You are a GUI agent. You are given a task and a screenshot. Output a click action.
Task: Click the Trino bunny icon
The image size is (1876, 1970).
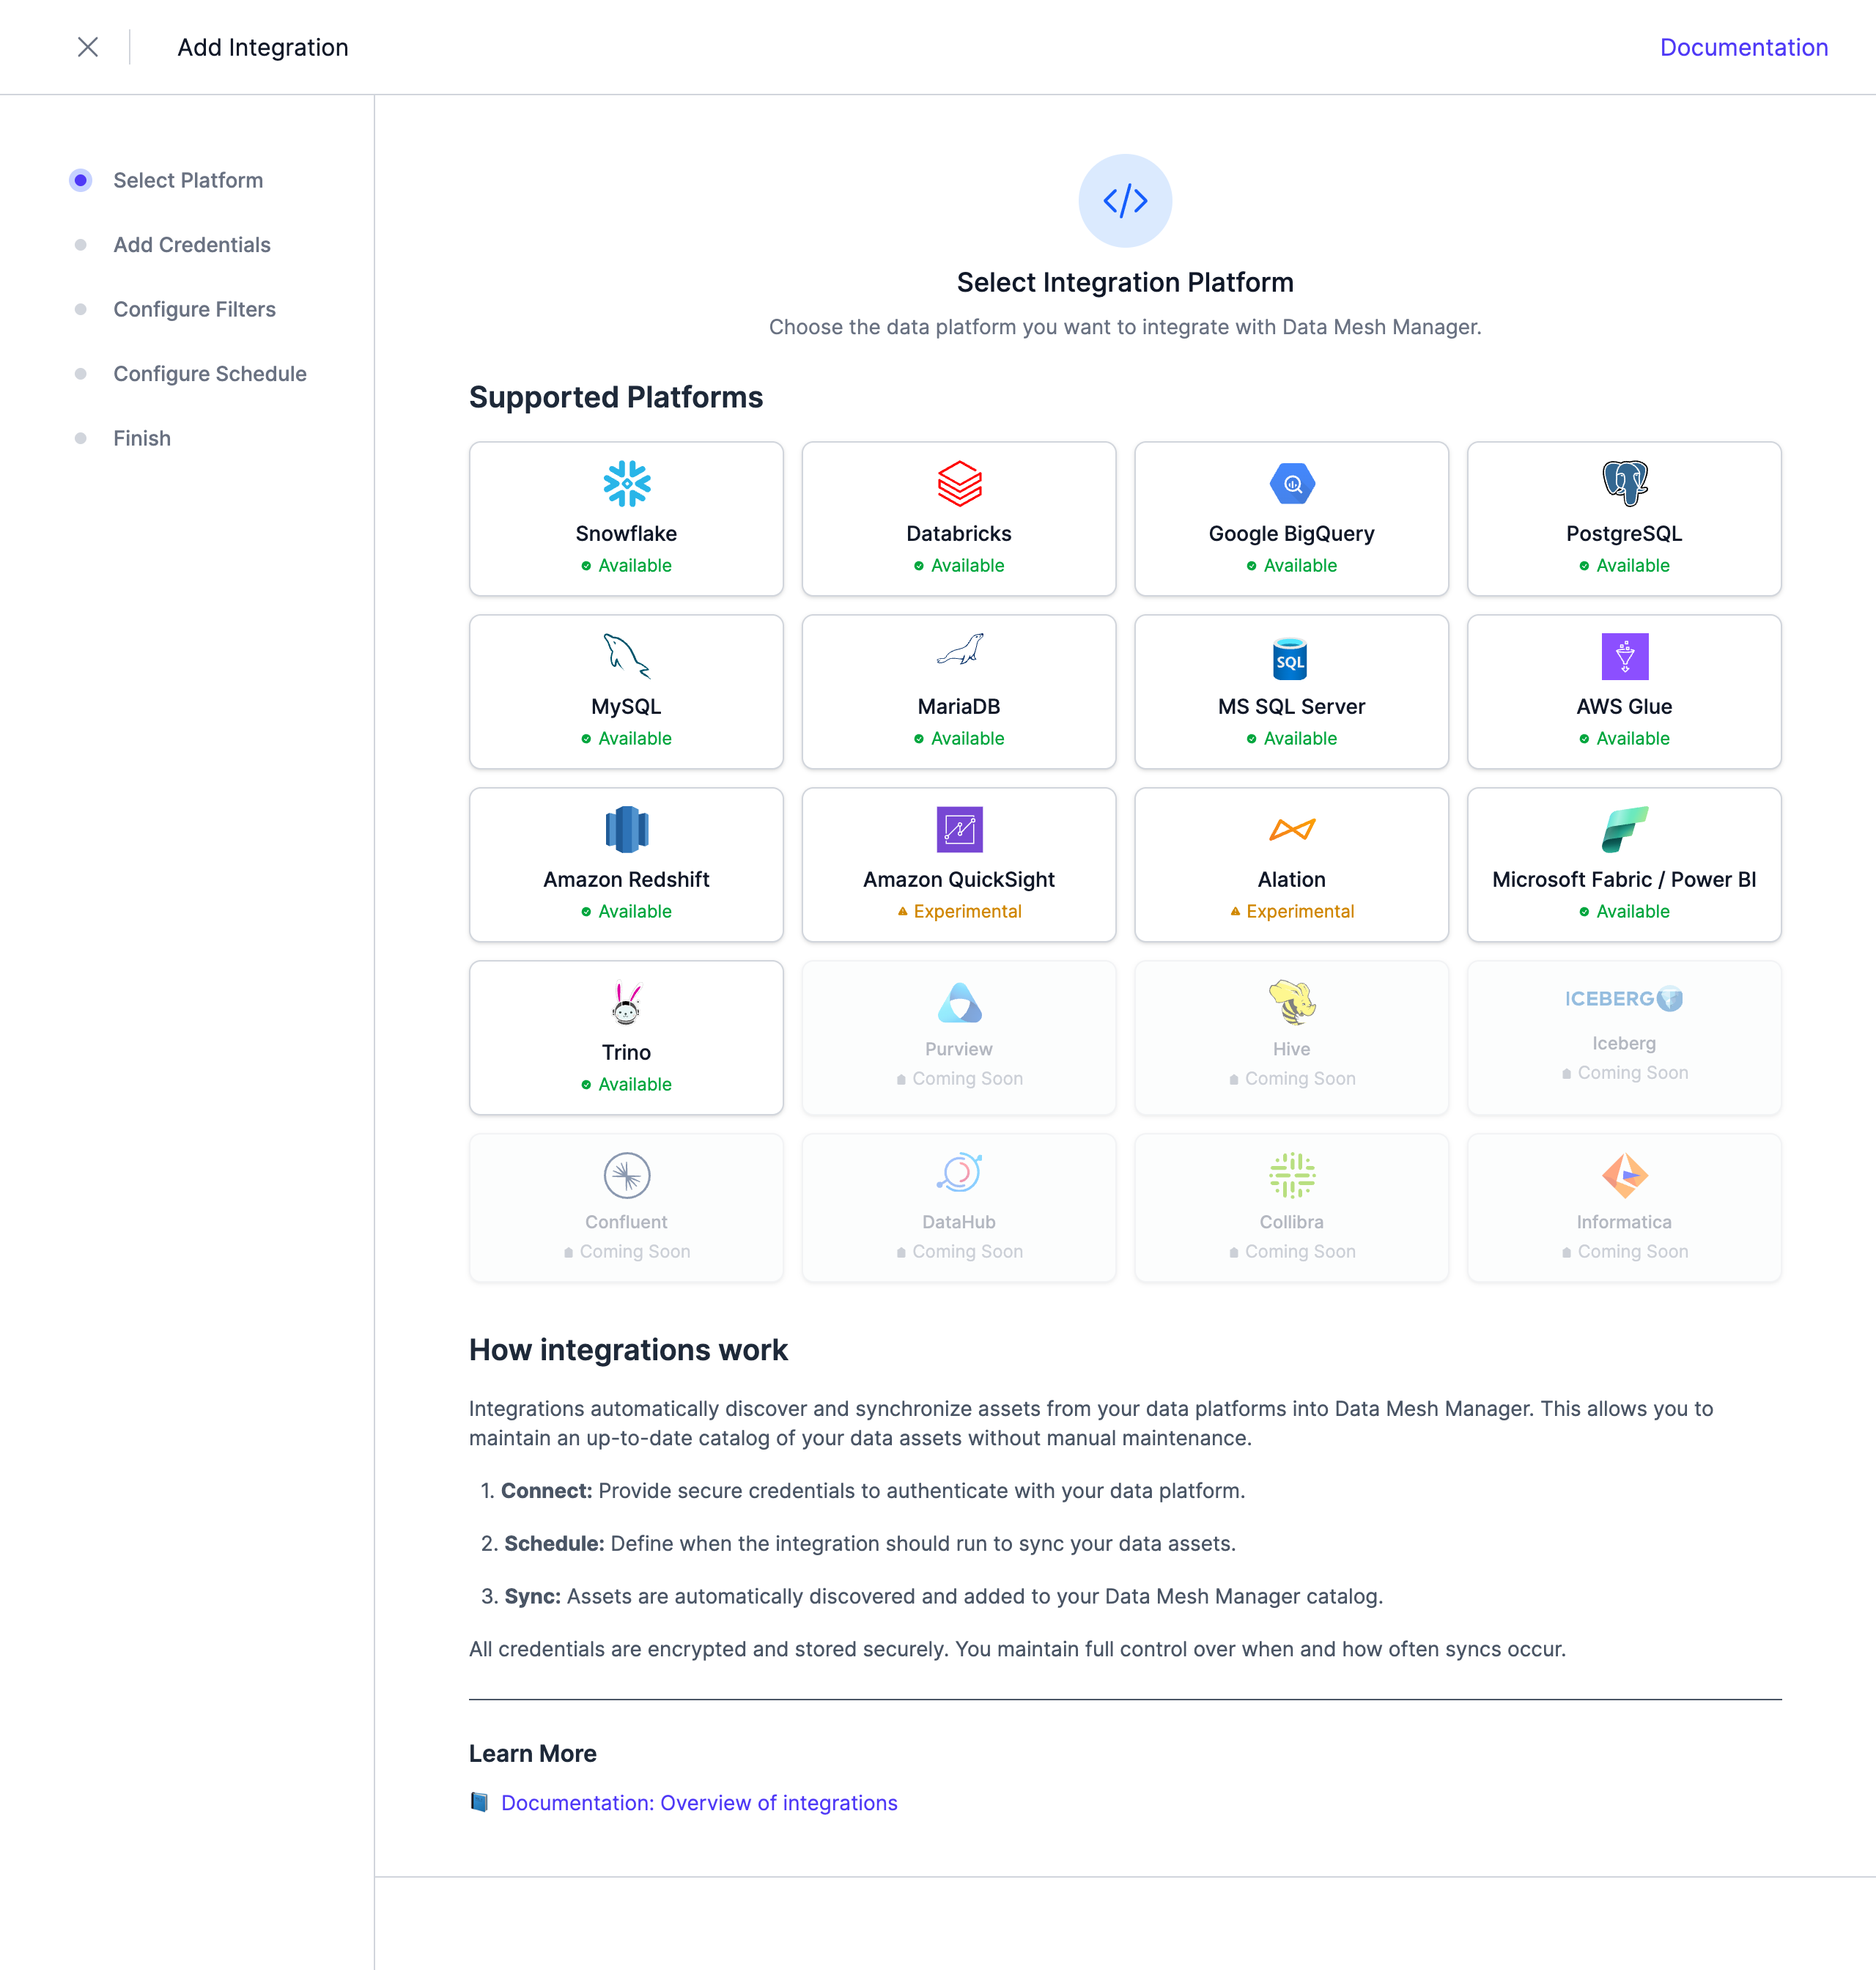click(627, 1003)
